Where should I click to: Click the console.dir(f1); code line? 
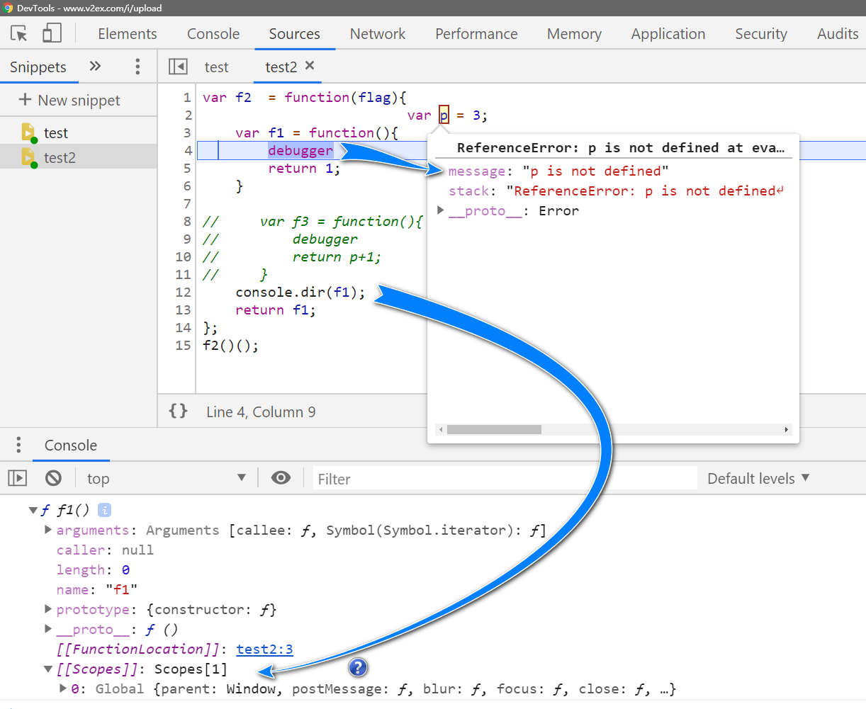pos(300,292)
